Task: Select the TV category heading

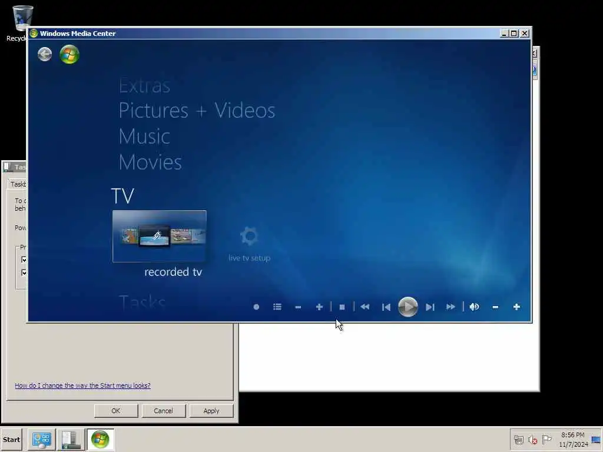Action: click(122, 196)
